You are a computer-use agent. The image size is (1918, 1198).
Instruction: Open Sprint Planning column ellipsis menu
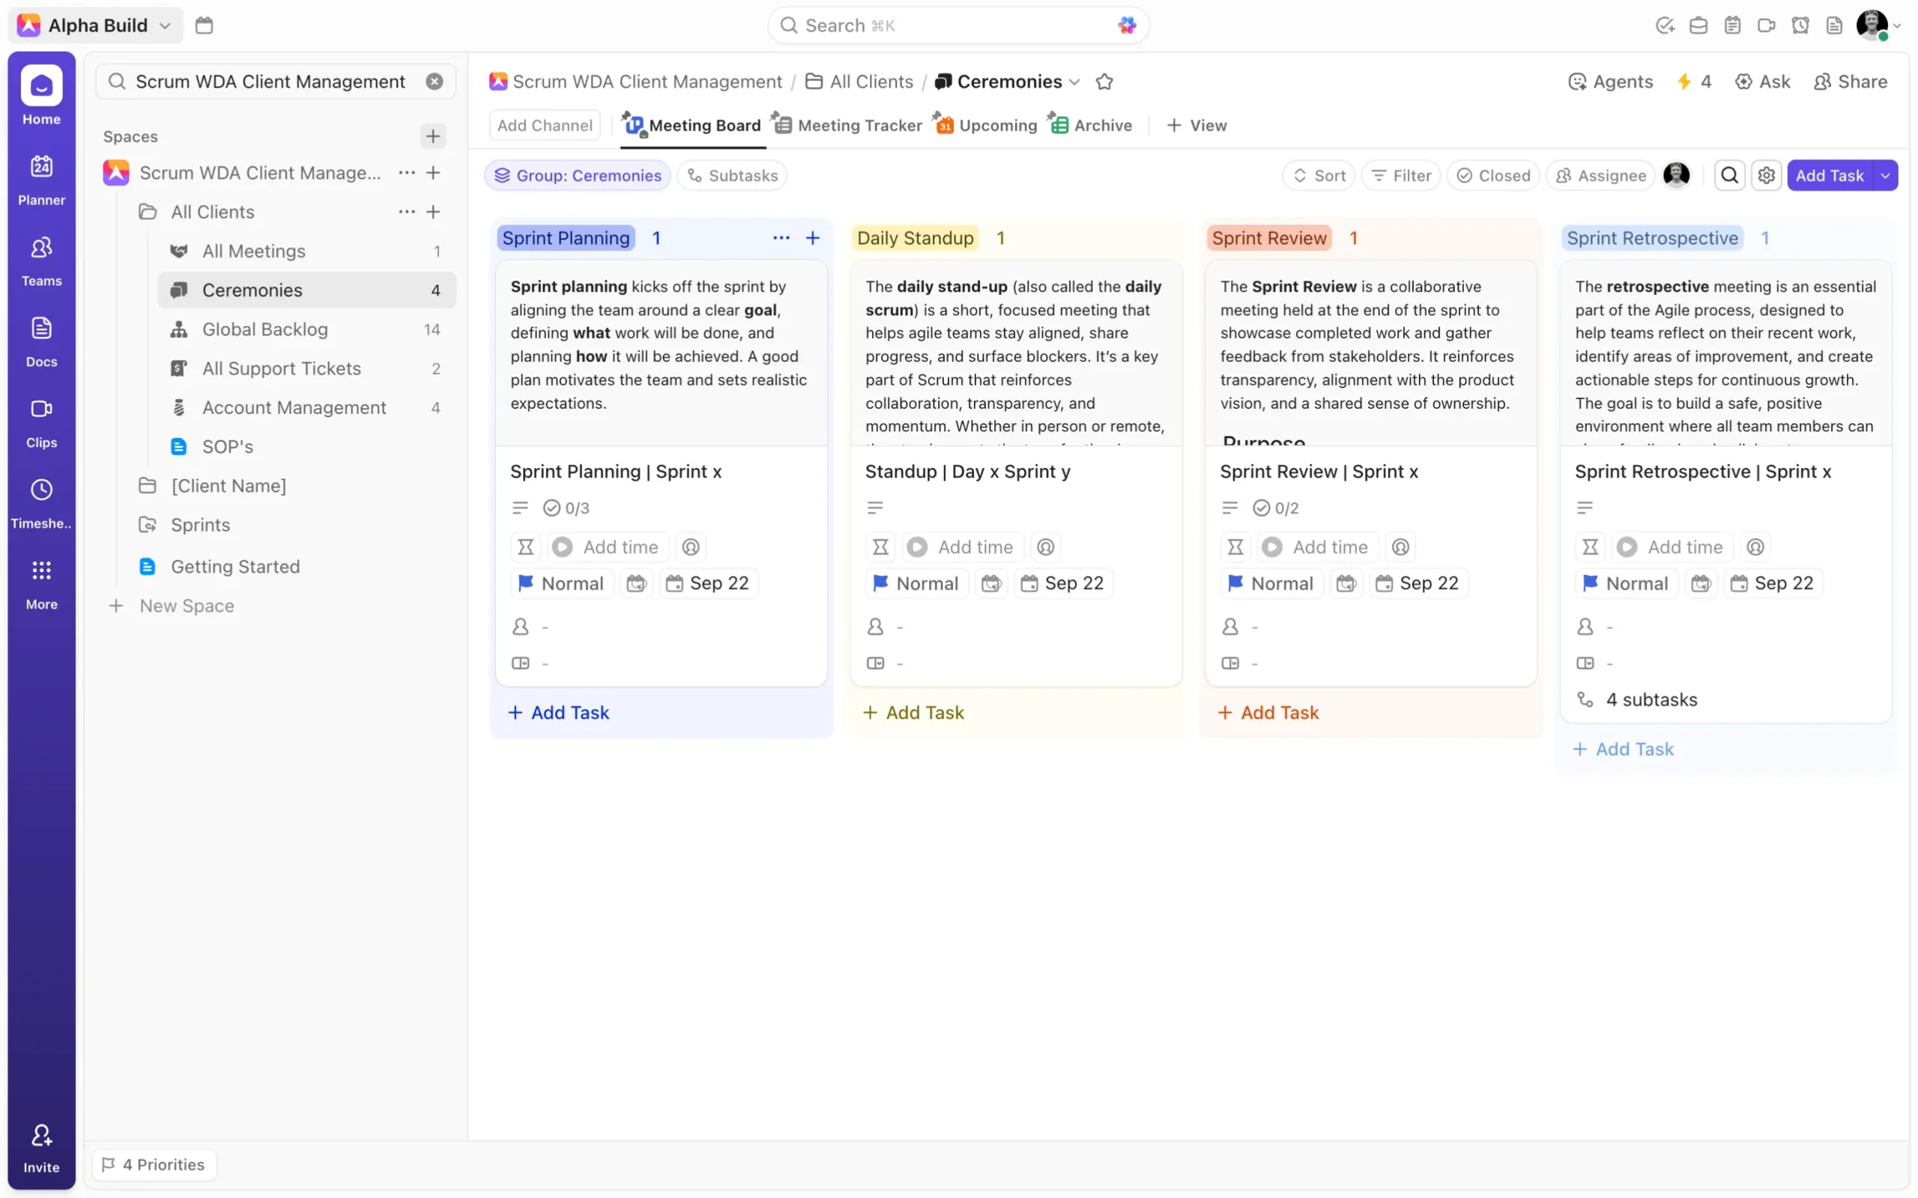click(x=781, y=237)
